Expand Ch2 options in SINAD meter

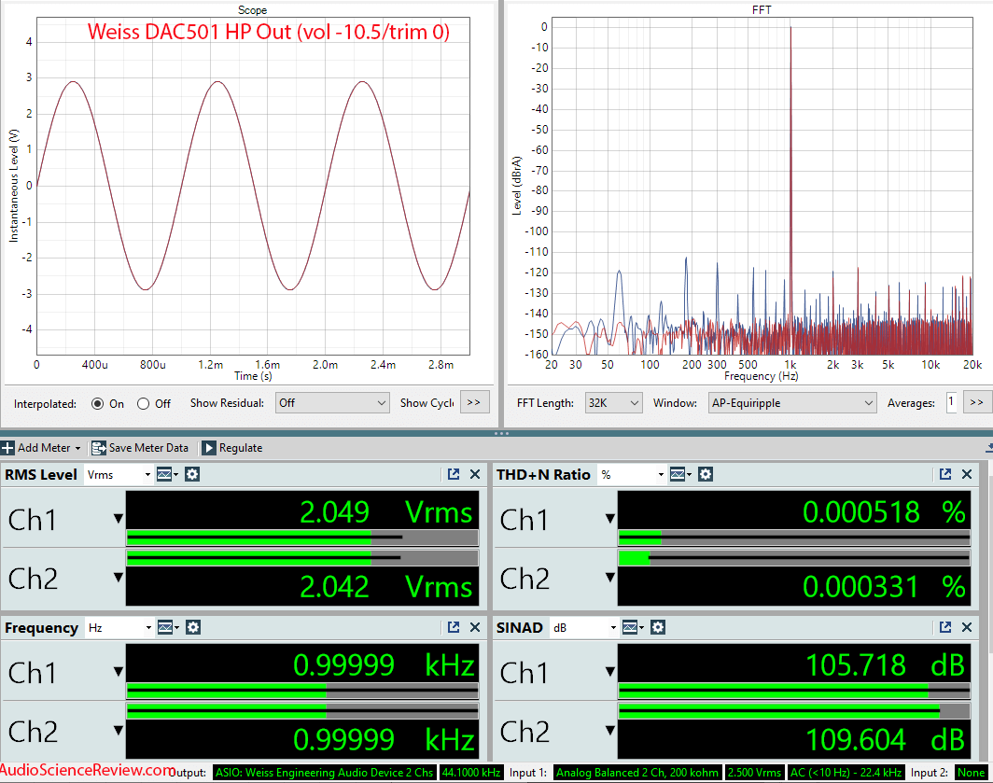coord(609,731)
